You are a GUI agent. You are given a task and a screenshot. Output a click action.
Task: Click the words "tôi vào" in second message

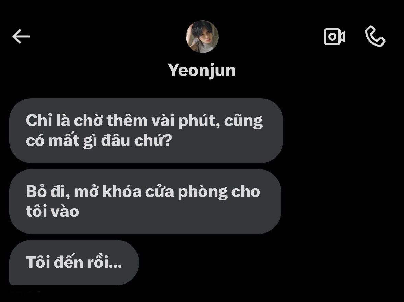tap(52, 211)
